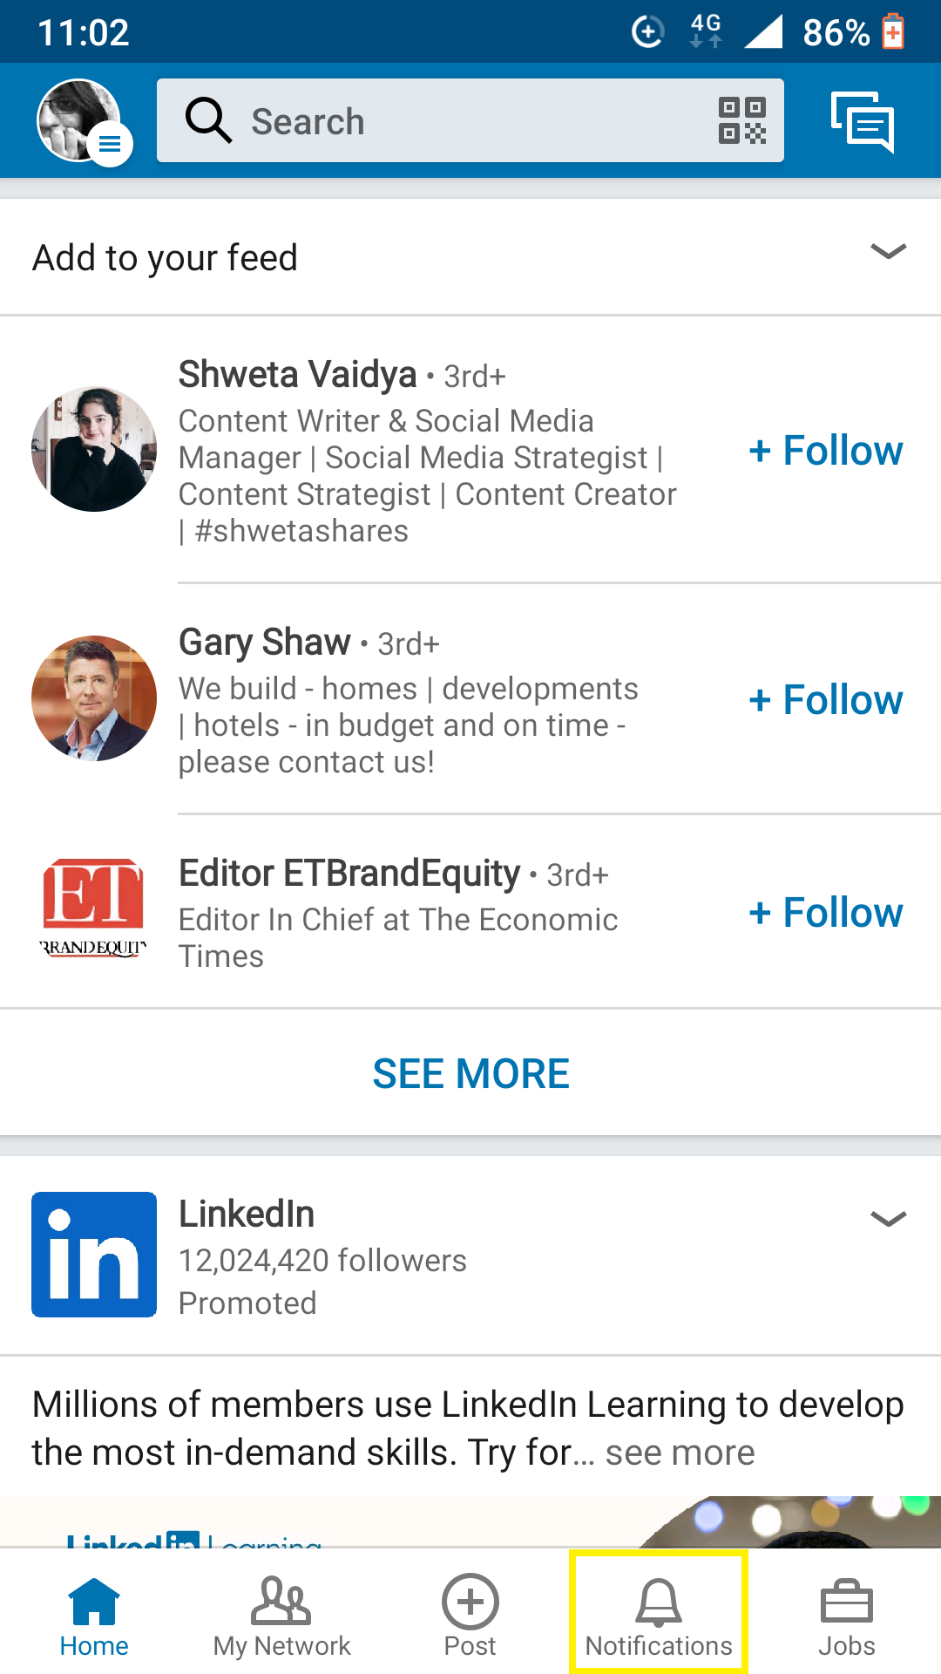The image size is (941, 1674).
Task: Open the My Network tab
Action: (281, 1614)
